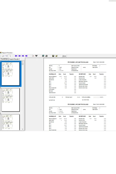The height and width of the screenshot is (174, 116).
Task: Go to the previous page arrow
Action: pos(19,56)
